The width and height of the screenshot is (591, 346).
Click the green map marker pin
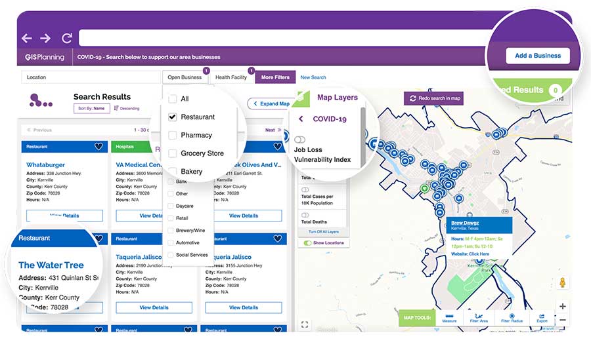(424, 189)
